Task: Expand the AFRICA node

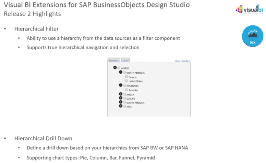Action: (x=121, y=94)
